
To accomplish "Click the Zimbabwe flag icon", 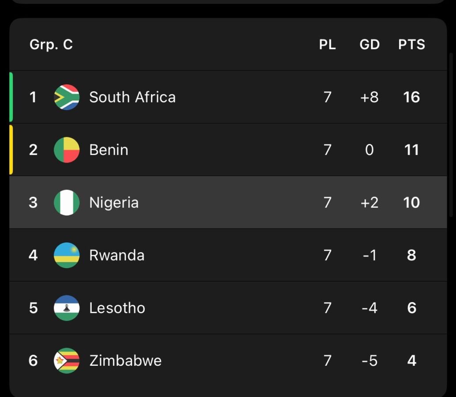I will (x=67, y=360).
